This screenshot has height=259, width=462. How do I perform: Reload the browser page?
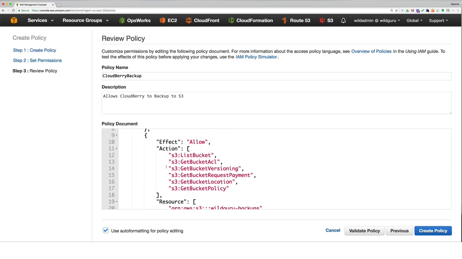13,10
